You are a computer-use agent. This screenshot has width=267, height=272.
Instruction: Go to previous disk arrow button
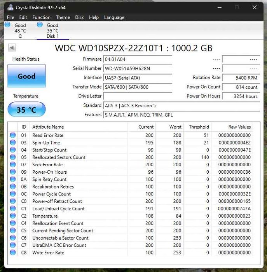[12, 47]
